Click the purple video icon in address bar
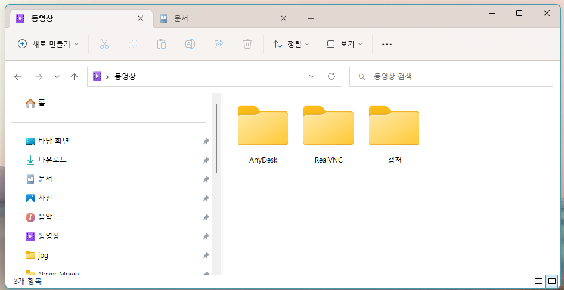This screenshot has height=290, width=564. (97, 76)
